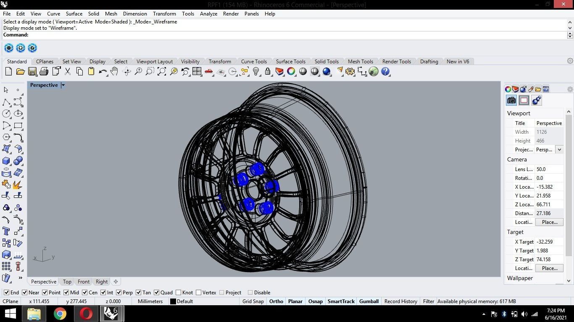Click the Paste clipboard icon
Viewport: 574px width, 322px height.
(91, 72)
